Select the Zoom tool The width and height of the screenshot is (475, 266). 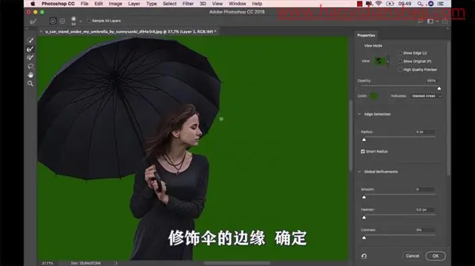(x=30, y=84)
